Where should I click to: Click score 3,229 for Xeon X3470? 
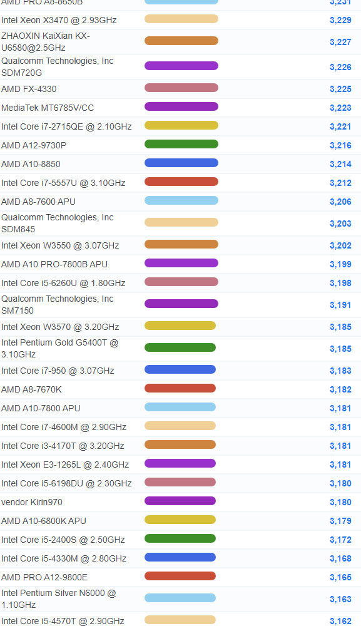340,20
